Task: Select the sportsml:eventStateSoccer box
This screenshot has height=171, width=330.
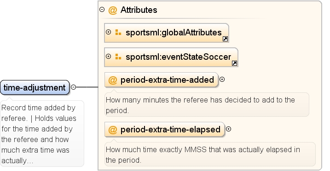Action: point(171,57)
